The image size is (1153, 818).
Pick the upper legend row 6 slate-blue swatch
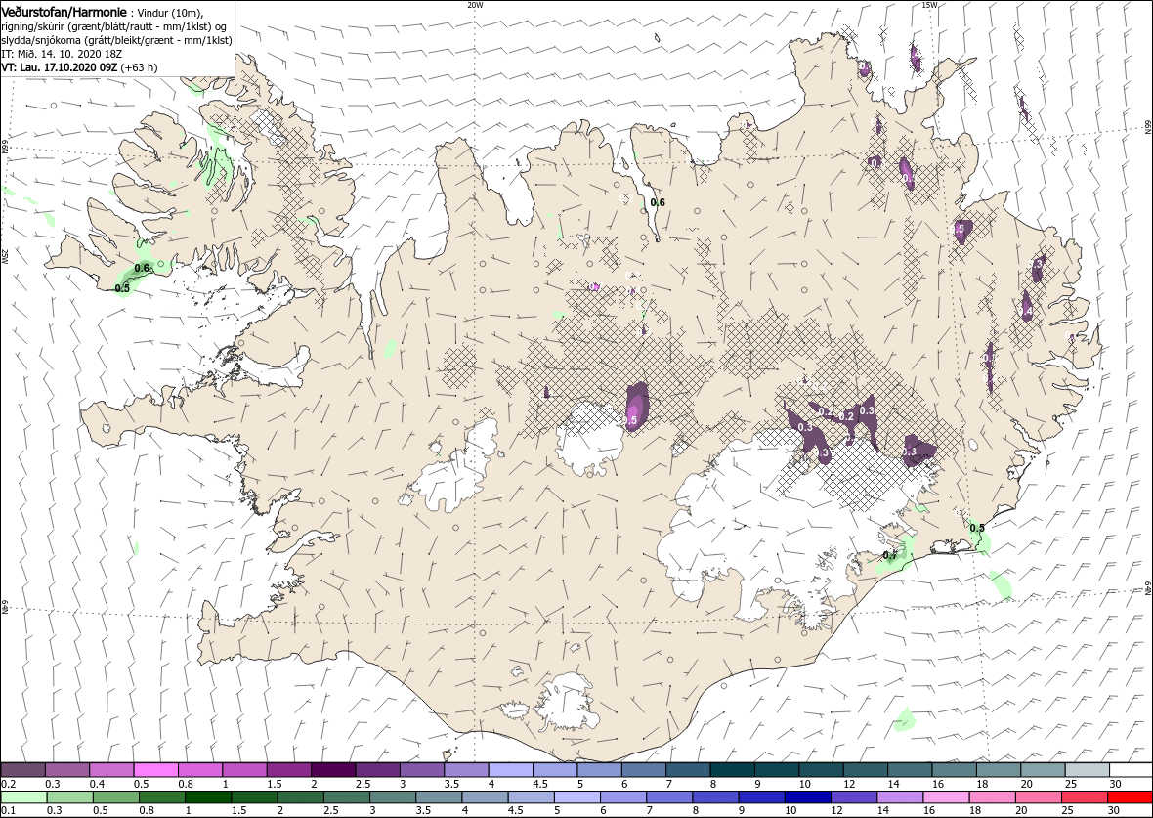click(x=643, y=769)
